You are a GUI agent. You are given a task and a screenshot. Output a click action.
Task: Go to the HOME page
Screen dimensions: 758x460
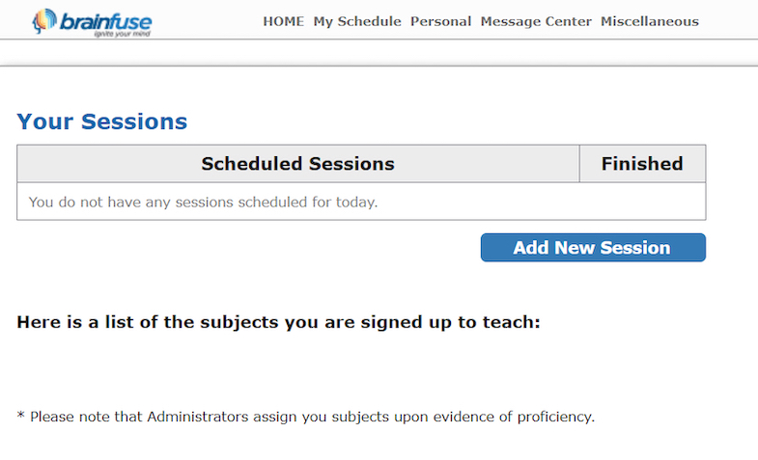[x=283, y=21]
